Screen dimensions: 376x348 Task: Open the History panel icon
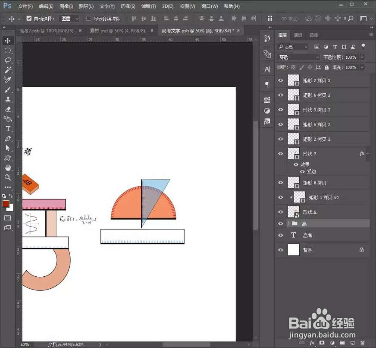point(267,38)
